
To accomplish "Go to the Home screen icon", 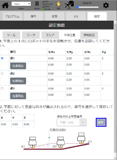I will tap(5, 5).
